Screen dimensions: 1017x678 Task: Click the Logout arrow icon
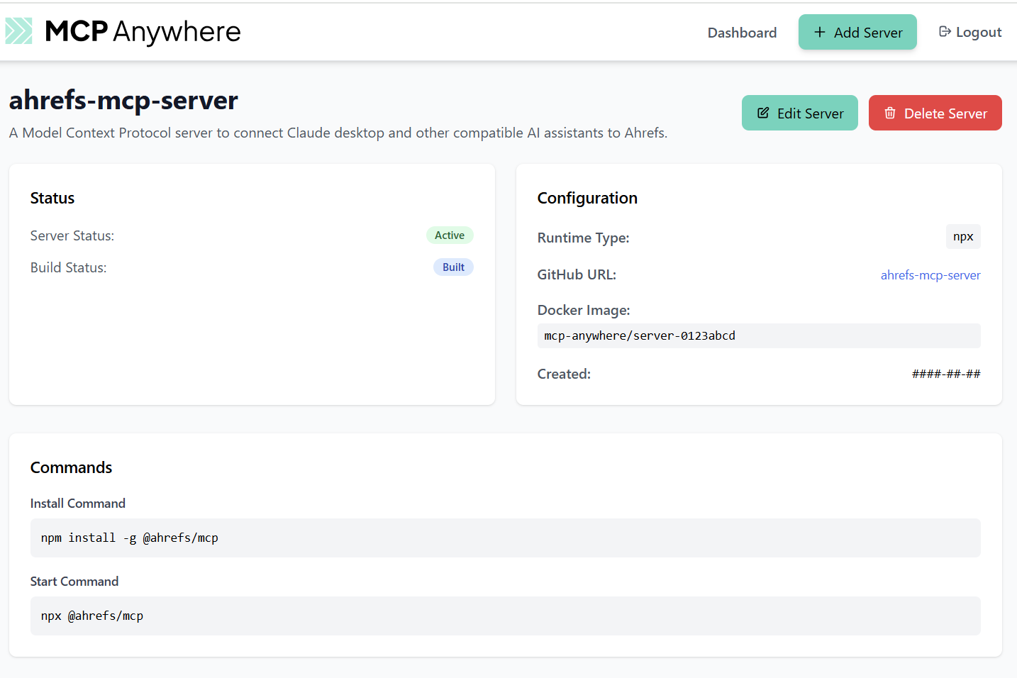click(x=945, y=31)
